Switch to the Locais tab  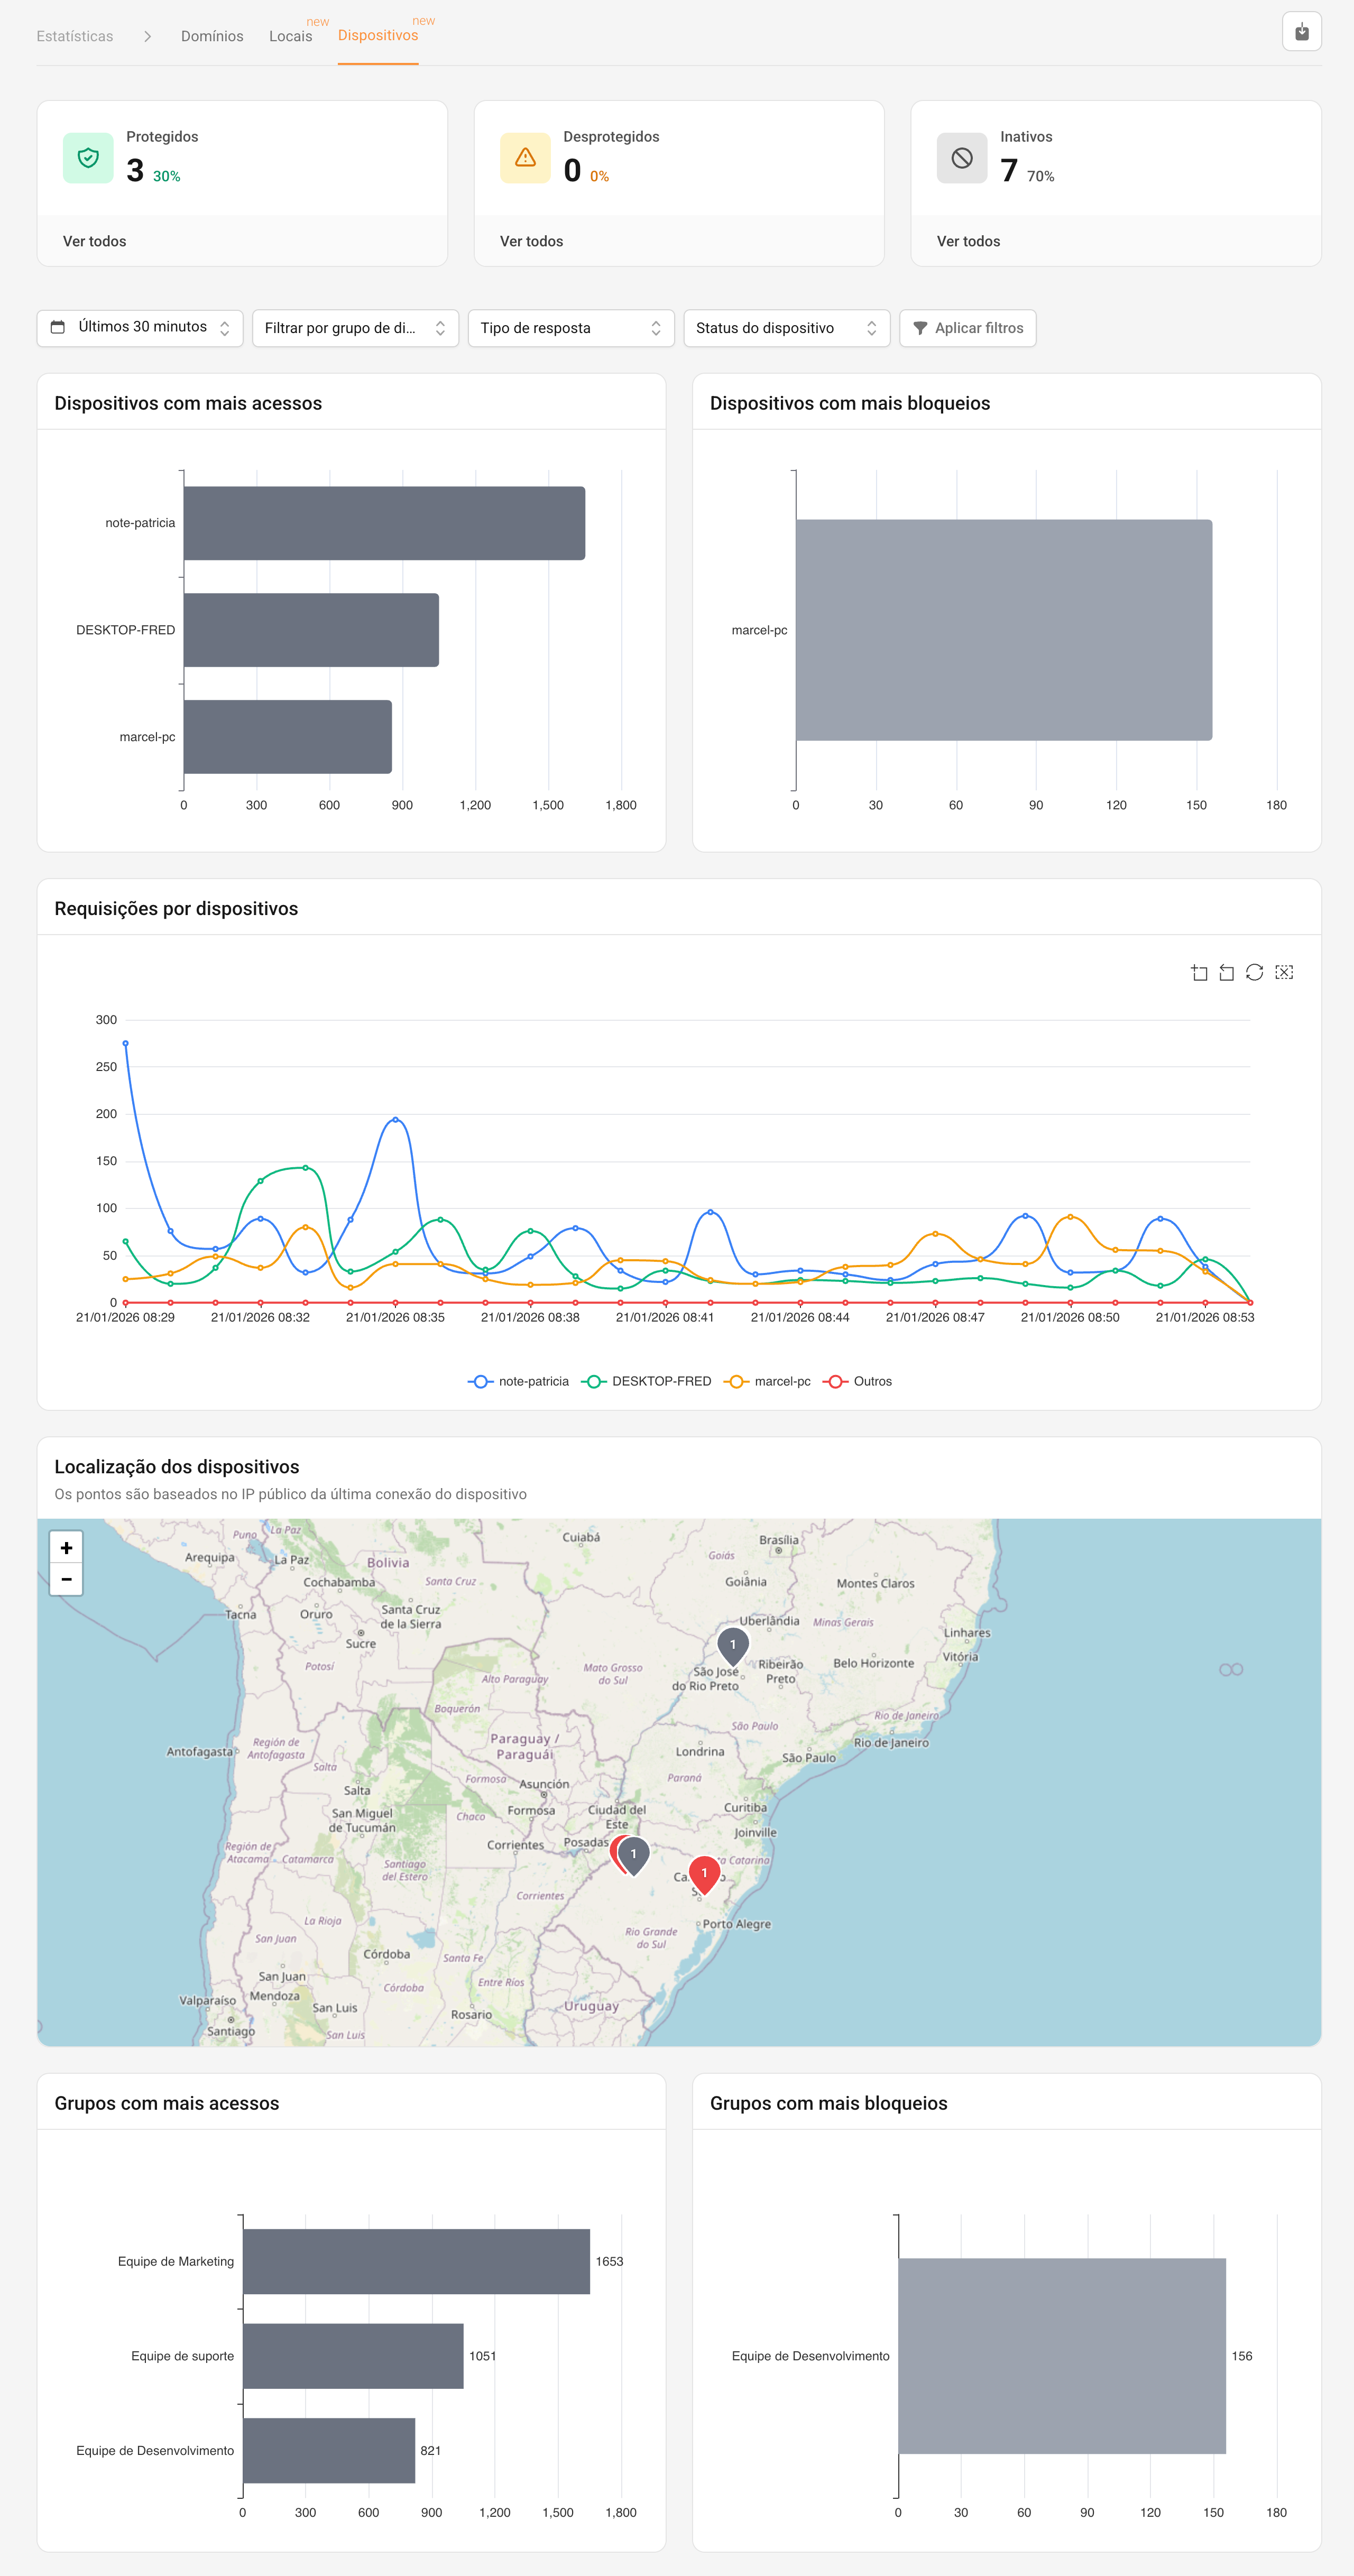(290, 36)
